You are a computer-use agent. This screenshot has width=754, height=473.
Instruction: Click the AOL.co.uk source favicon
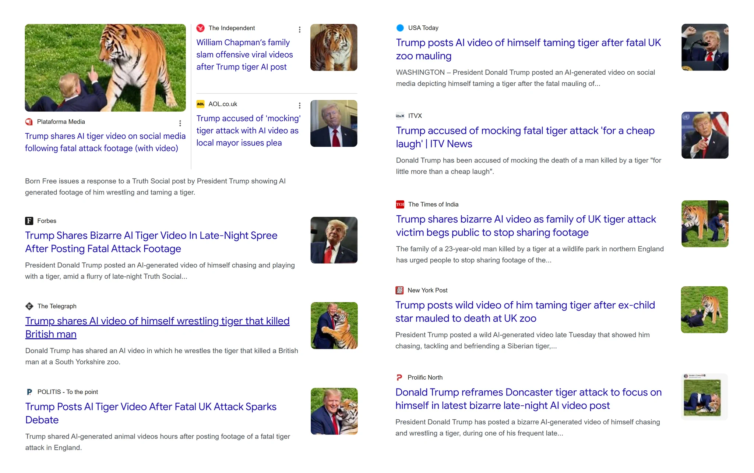201,104
